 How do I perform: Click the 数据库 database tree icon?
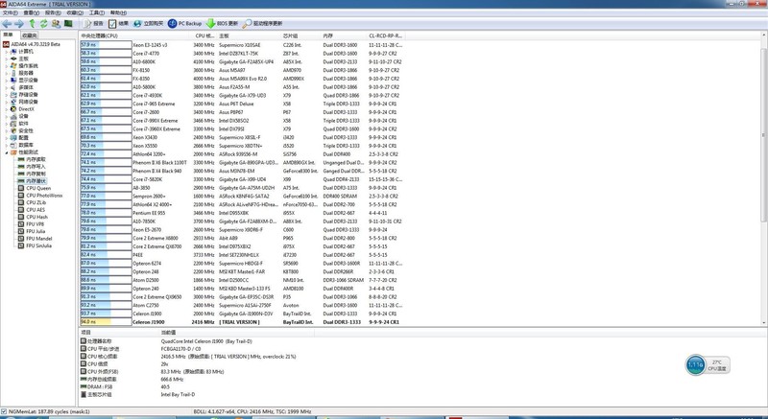tap(13, 145)
